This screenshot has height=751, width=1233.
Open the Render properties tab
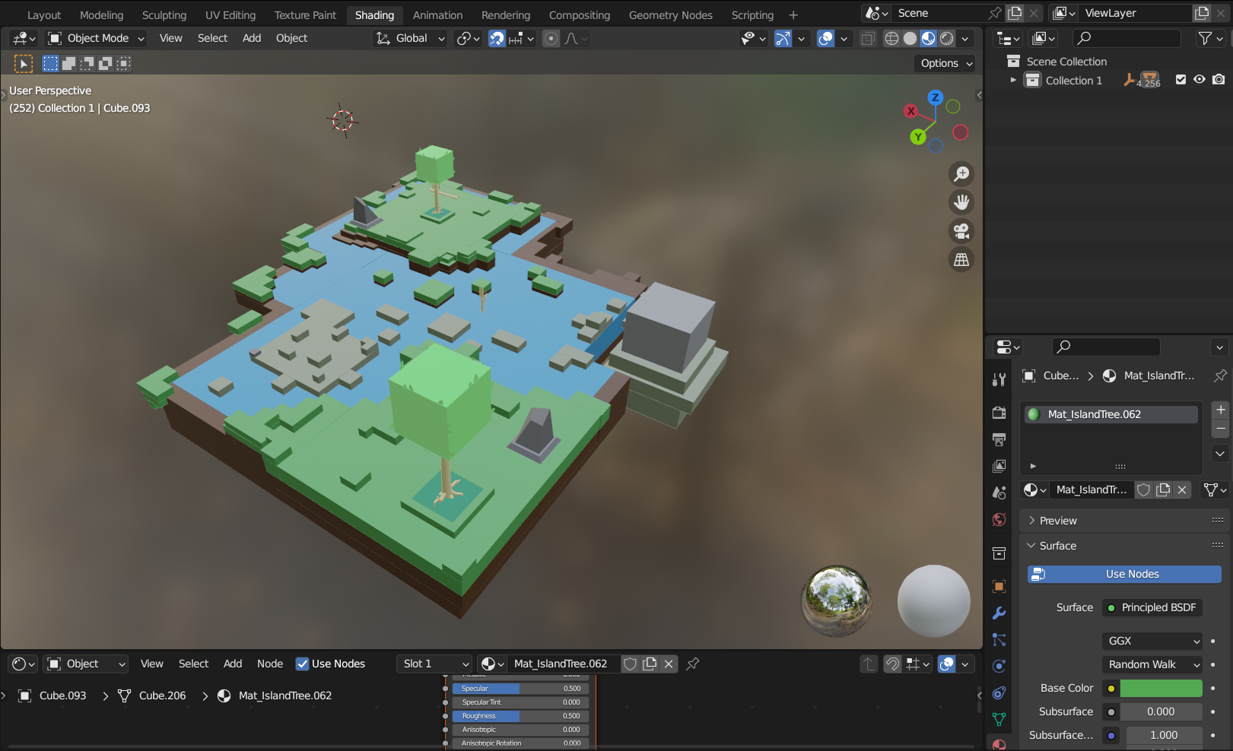[999, 413]
